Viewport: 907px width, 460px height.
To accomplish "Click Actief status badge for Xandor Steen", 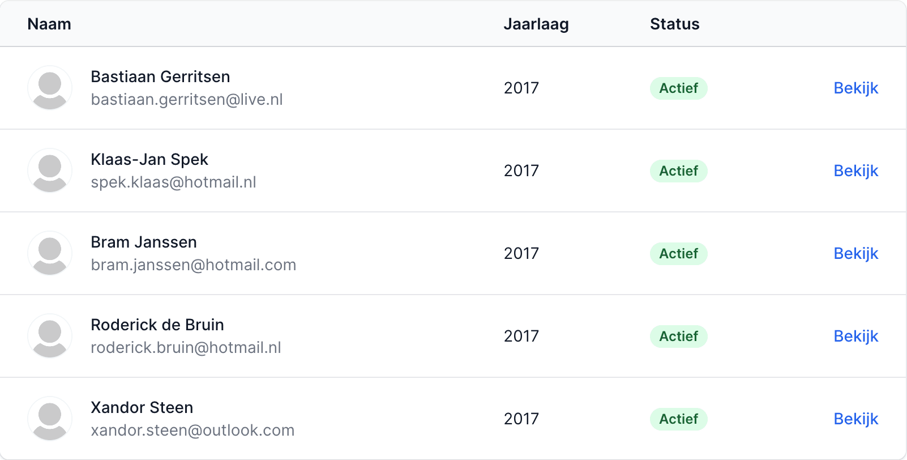I will (x=678, y=419).
